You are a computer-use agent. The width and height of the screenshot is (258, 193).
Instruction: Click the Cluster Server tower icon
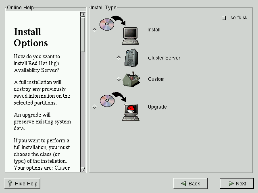131,58
